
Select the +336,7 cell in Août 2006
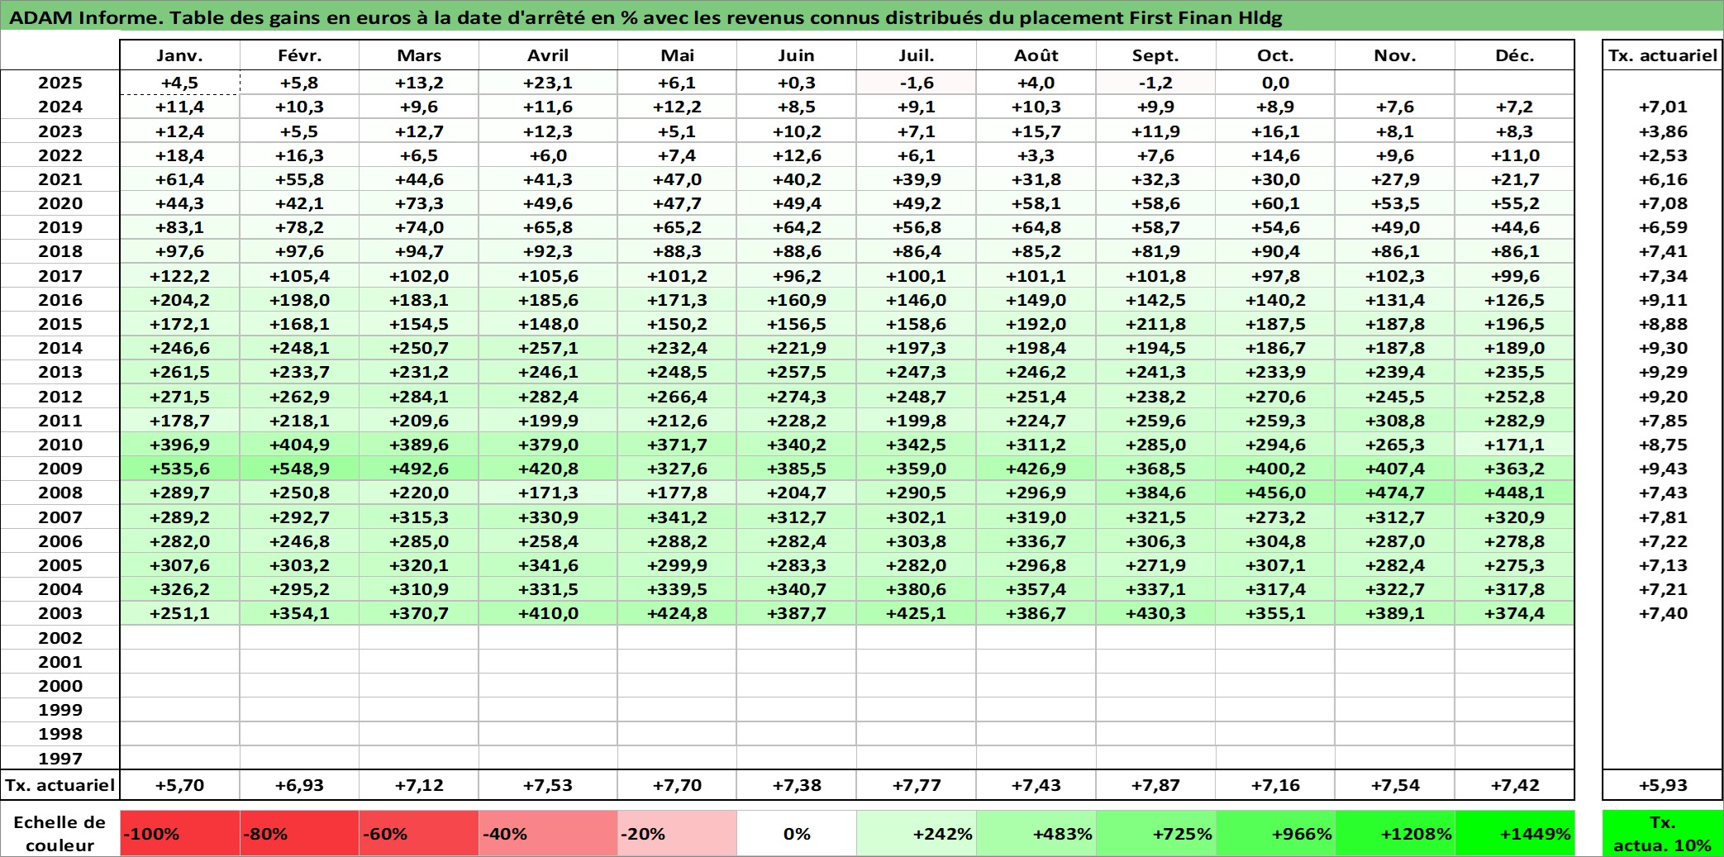click(x=1036, y=541)
